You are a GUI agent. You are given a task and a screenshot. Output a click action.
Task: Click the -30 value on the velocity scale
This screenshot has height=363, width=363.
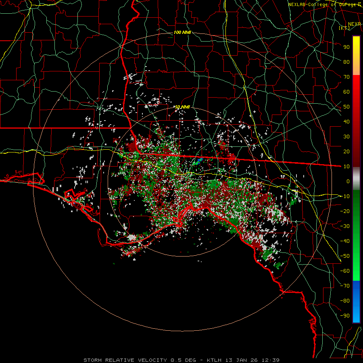(345, 226)
